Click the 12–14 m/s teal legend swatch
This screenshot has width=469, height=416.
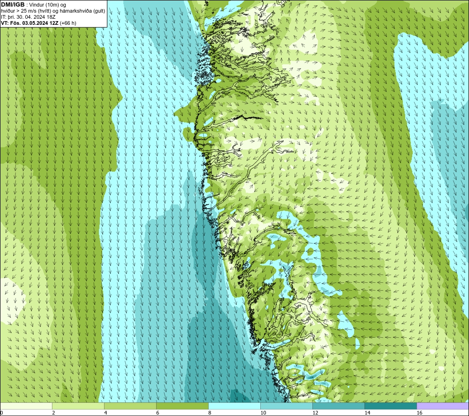(x=338, y=406)
